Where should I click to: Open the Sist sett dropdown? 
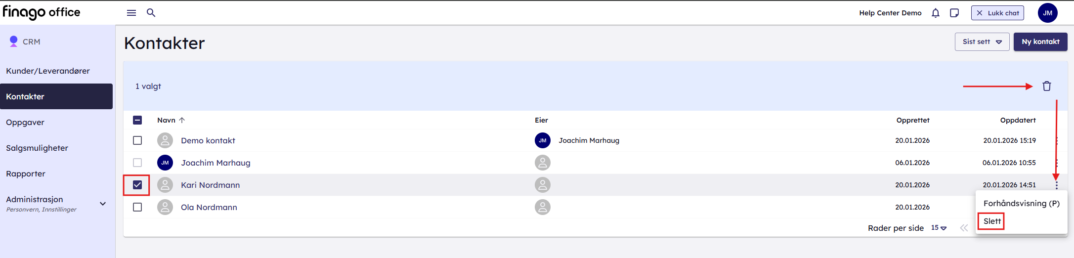pos(982,42)
